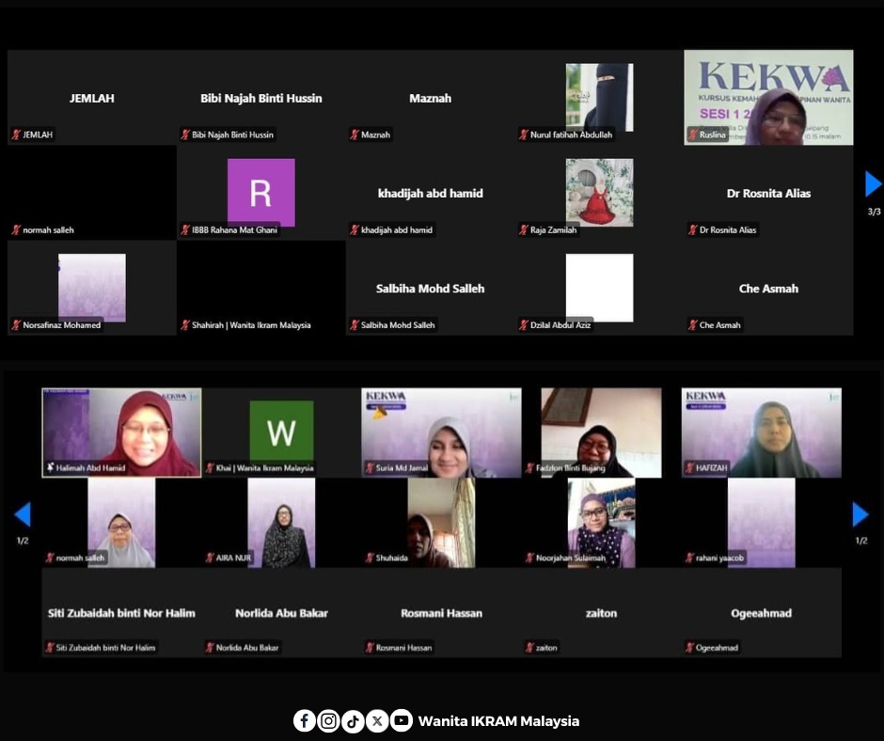Open the Instagram icon in footer
This screenshot has height=741, width=884.
click(x=328, y=720)
